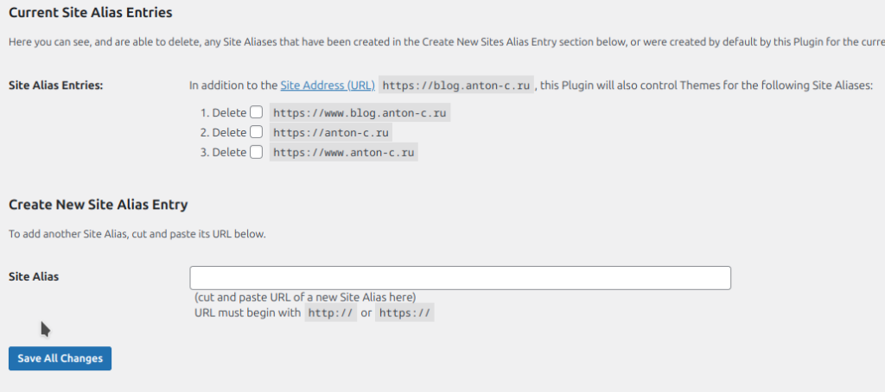
Task: Click the "cut and paste URL" hint text
Action: coord(305,297)
